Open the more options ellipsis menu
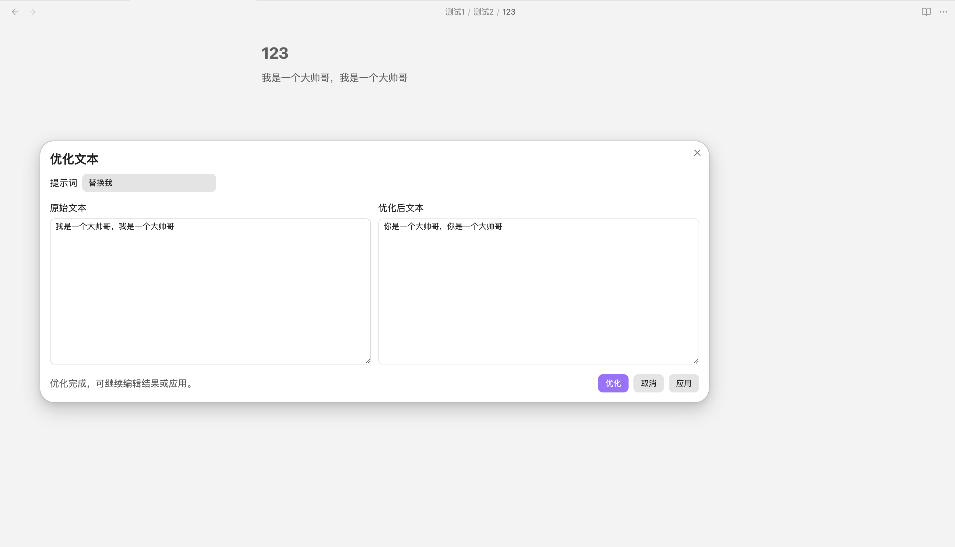This screenshot has height=547, width=955. tap(943, 12)
